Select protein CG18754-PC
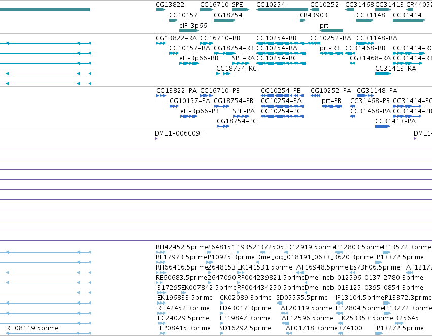The width and height of the screenshot is (432, 336). pyautogui.click(x=223, y=126)
